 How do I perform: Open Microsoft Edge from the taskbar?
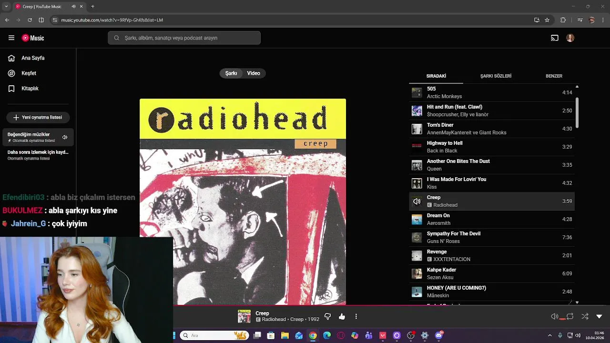click(327, 335)
